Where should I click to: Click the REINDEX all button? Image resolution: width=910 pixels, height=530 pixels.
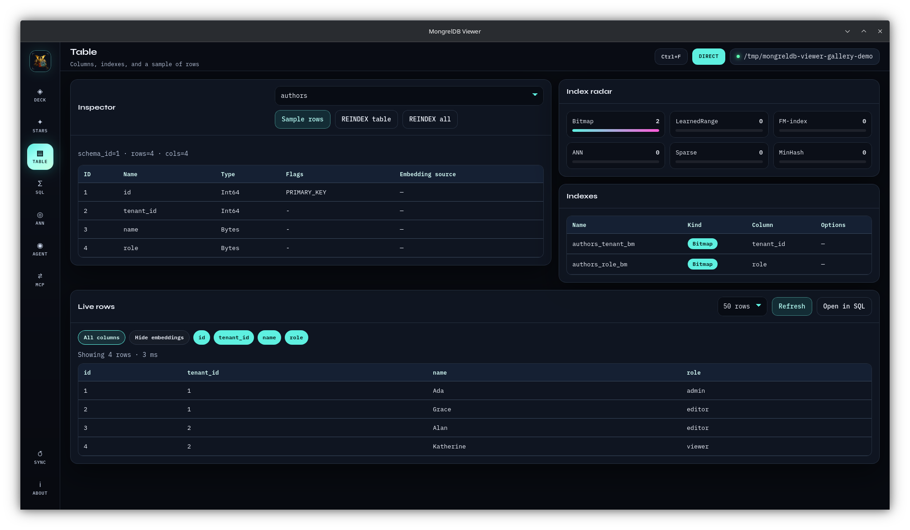click(x=430, y=119)
